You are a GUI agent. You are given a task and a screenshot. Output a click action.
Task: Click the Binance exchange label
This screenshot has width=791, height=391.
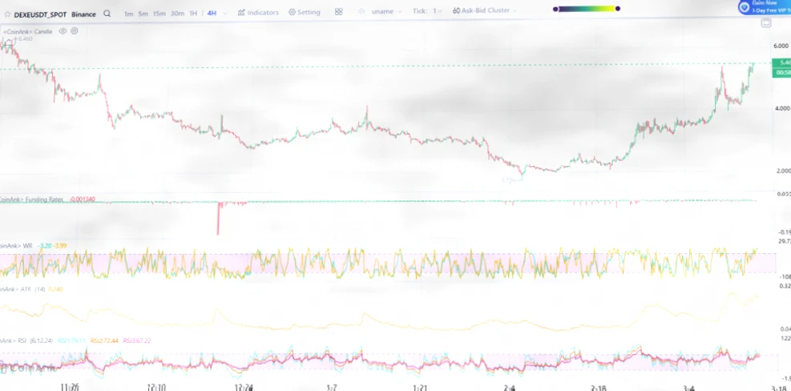pos(83,14)
